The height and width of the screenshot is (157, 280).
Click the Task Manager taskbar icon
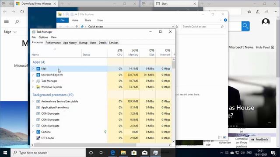click(155, 153)
